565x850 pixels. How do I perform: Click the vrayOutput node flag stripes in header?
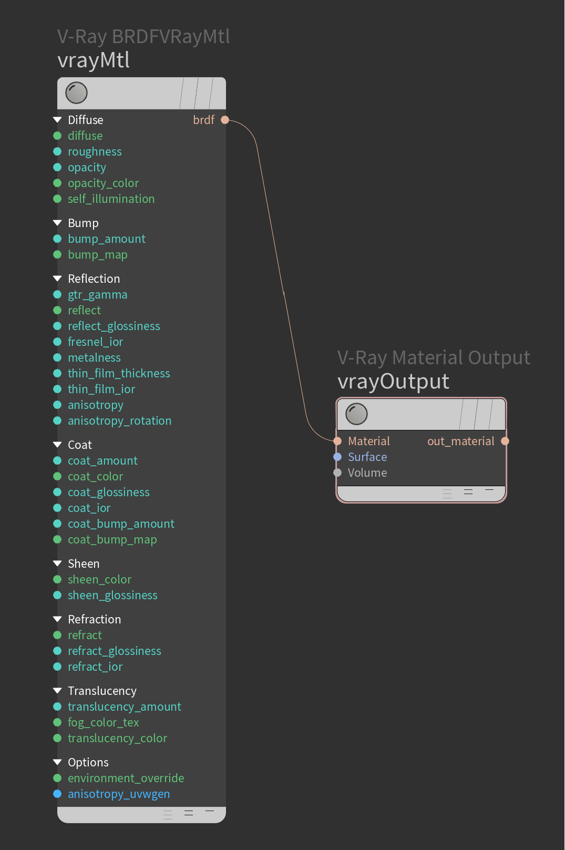coord(477,414)
